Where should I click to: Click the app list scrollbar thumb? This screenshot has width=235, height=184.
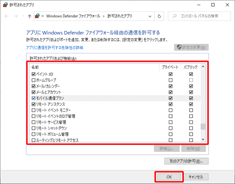203,127
